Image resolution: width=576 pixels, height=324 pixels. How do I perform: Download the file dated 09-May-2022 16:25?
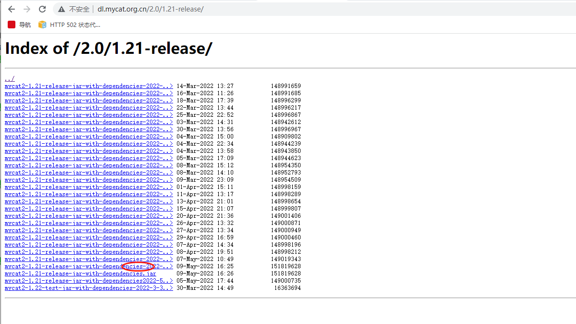[x=88, y=266]
